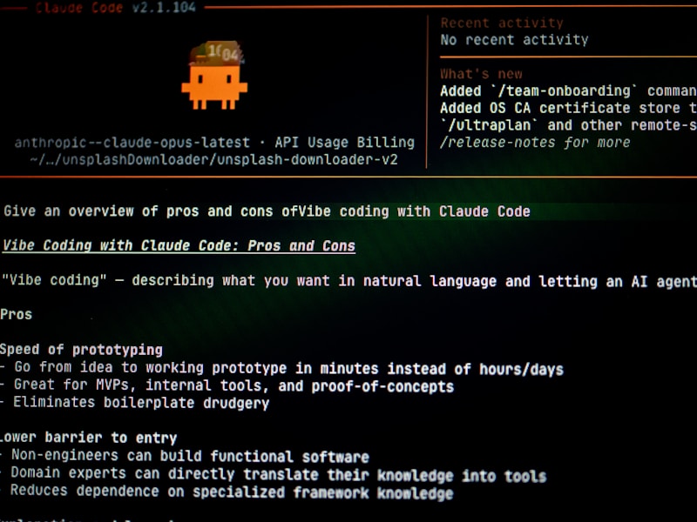Click the "Go from idea to working prototype" bullet
This screenshot has width=697, height=522.
[x=281, y=368]
